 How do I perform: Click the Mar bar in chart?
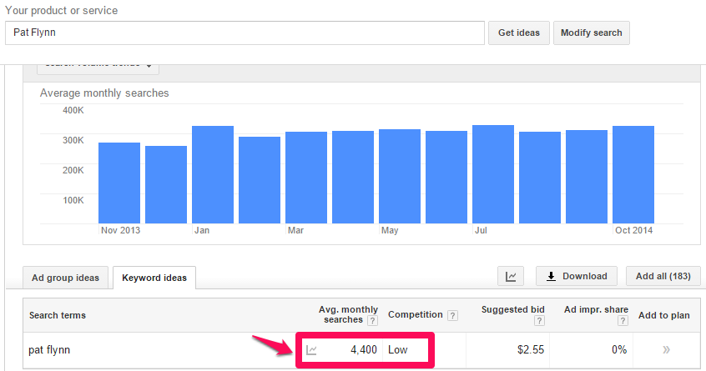click(x=306, y=178)
